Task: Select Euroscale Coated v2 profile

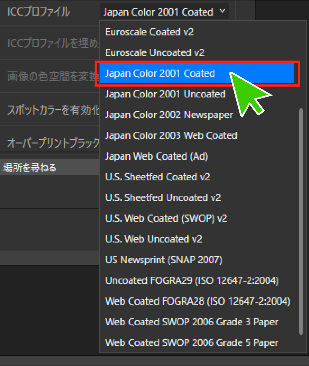Action: click(x=149, y=32)
